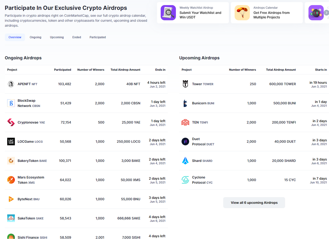Screen dimensions: 329x239
Task: Open the Sishi Finance SISHI link
Action: point(32,237)
